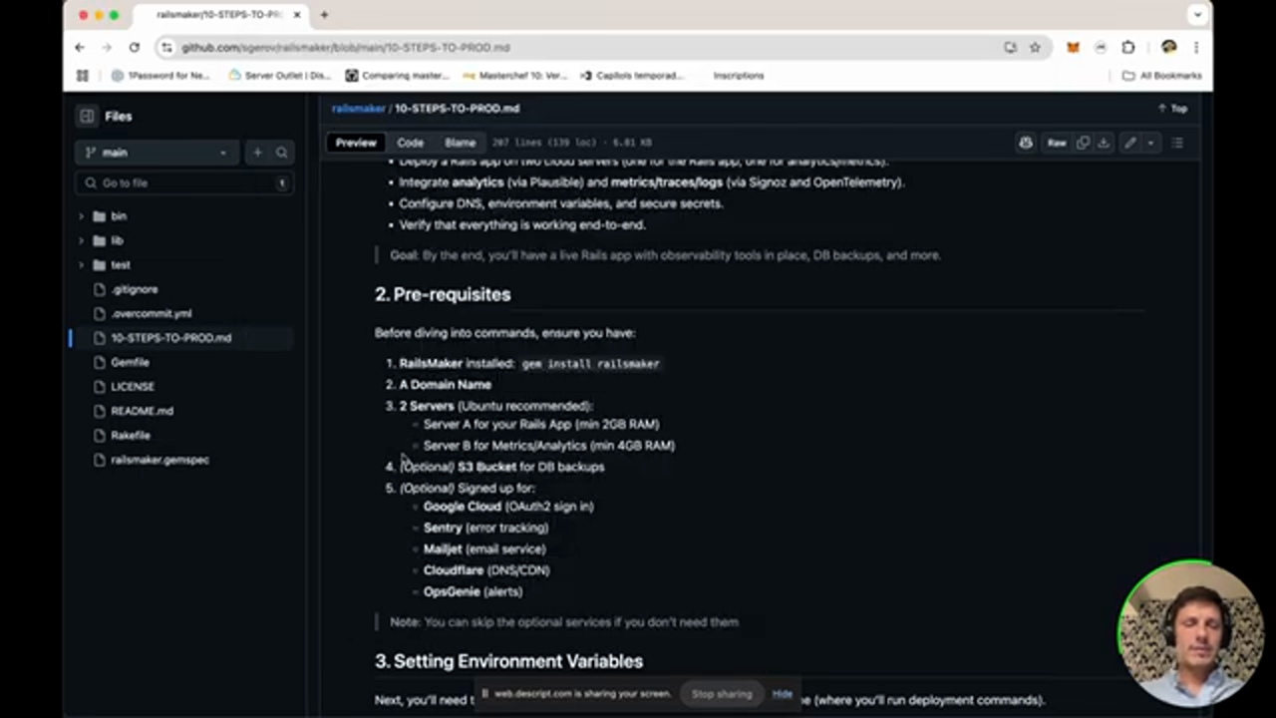Click the railsmaker breadcrumb link

click(x=359, y=109)
